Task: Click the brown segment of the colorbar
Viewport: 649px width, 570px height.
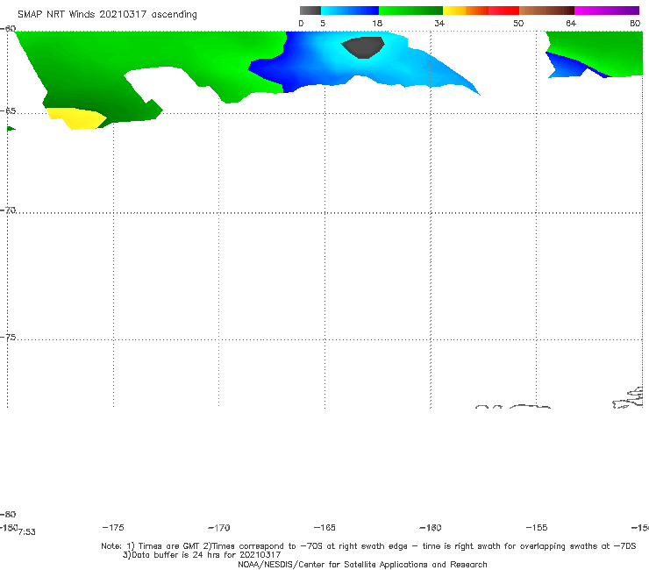Action: [546, 11]
